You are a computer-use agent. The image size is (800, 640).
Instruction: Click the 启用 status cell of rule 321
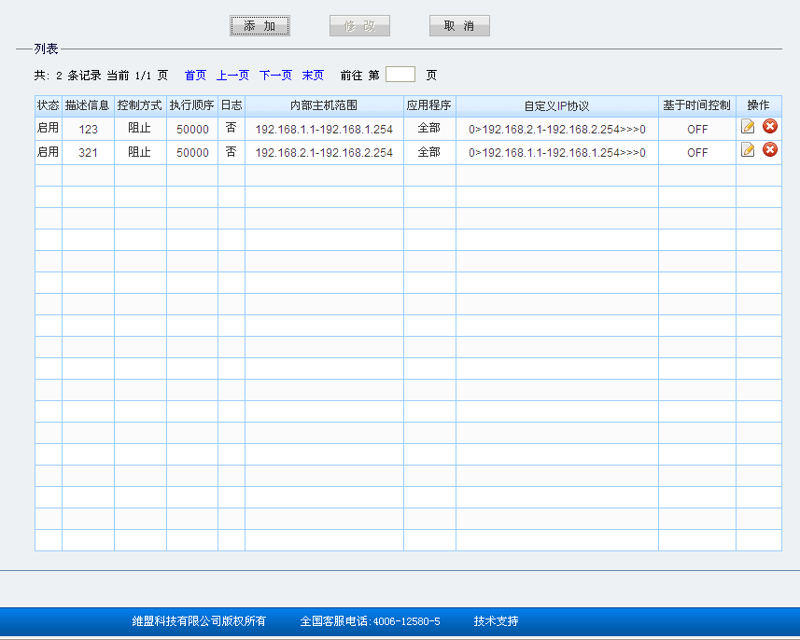(48, 152)
